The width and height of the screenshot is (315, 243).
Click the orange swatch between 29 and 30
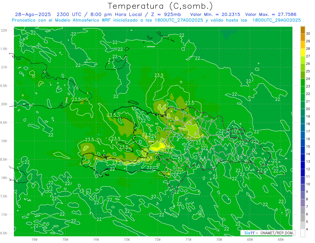click(x=303, y=37)
